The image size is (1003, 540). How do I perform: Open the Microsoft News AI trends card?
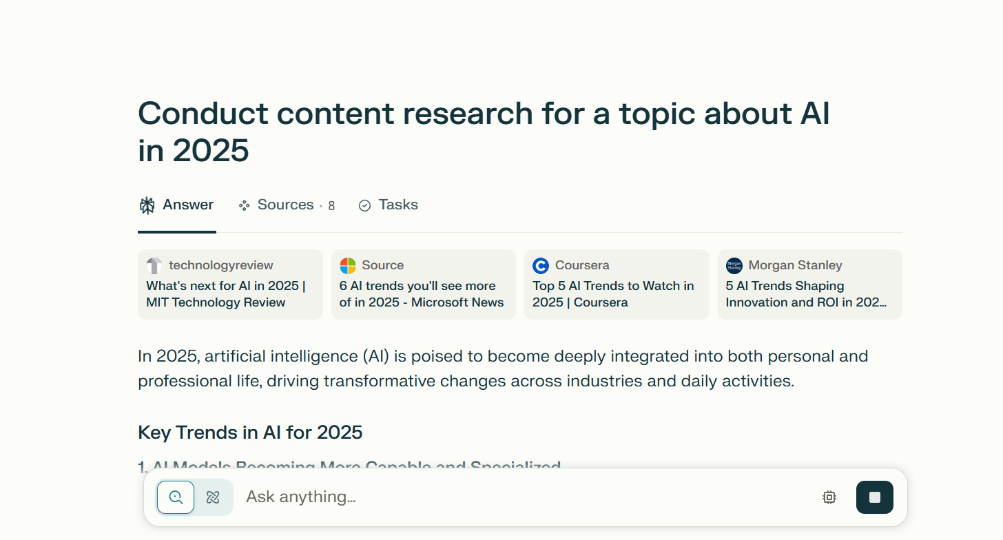[x=423, y=284]
